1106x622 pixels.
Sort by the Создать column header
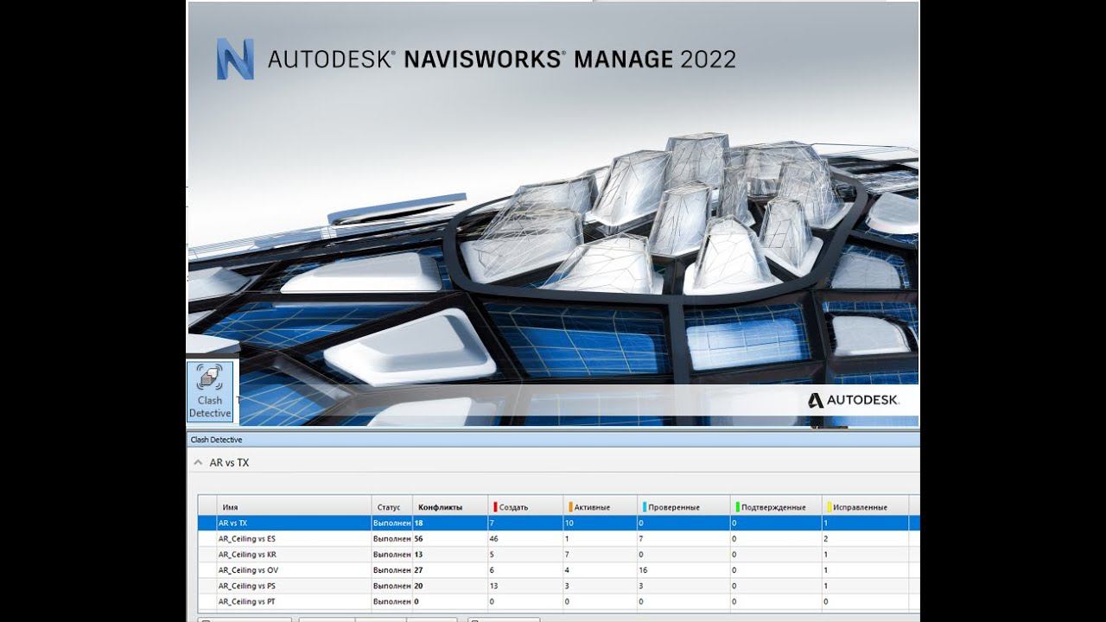point(525,507)
